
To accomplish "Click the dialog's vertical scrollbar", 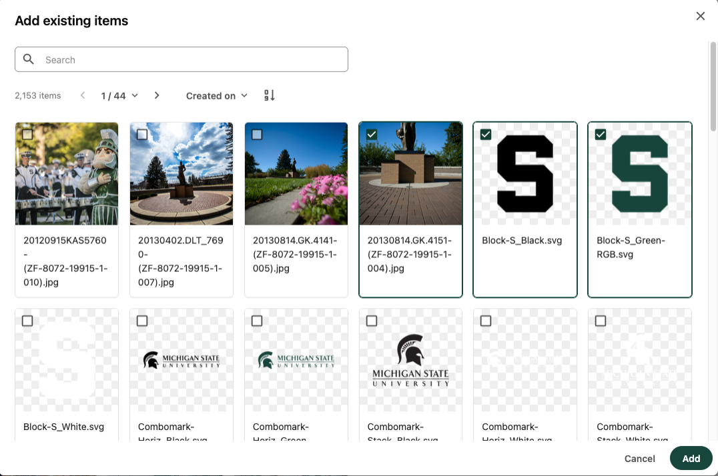I will pos(712,87).
